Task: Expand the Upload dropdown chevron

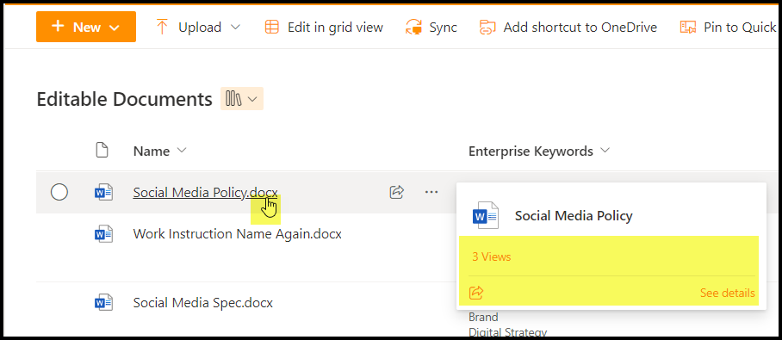Action: (235, 27)
